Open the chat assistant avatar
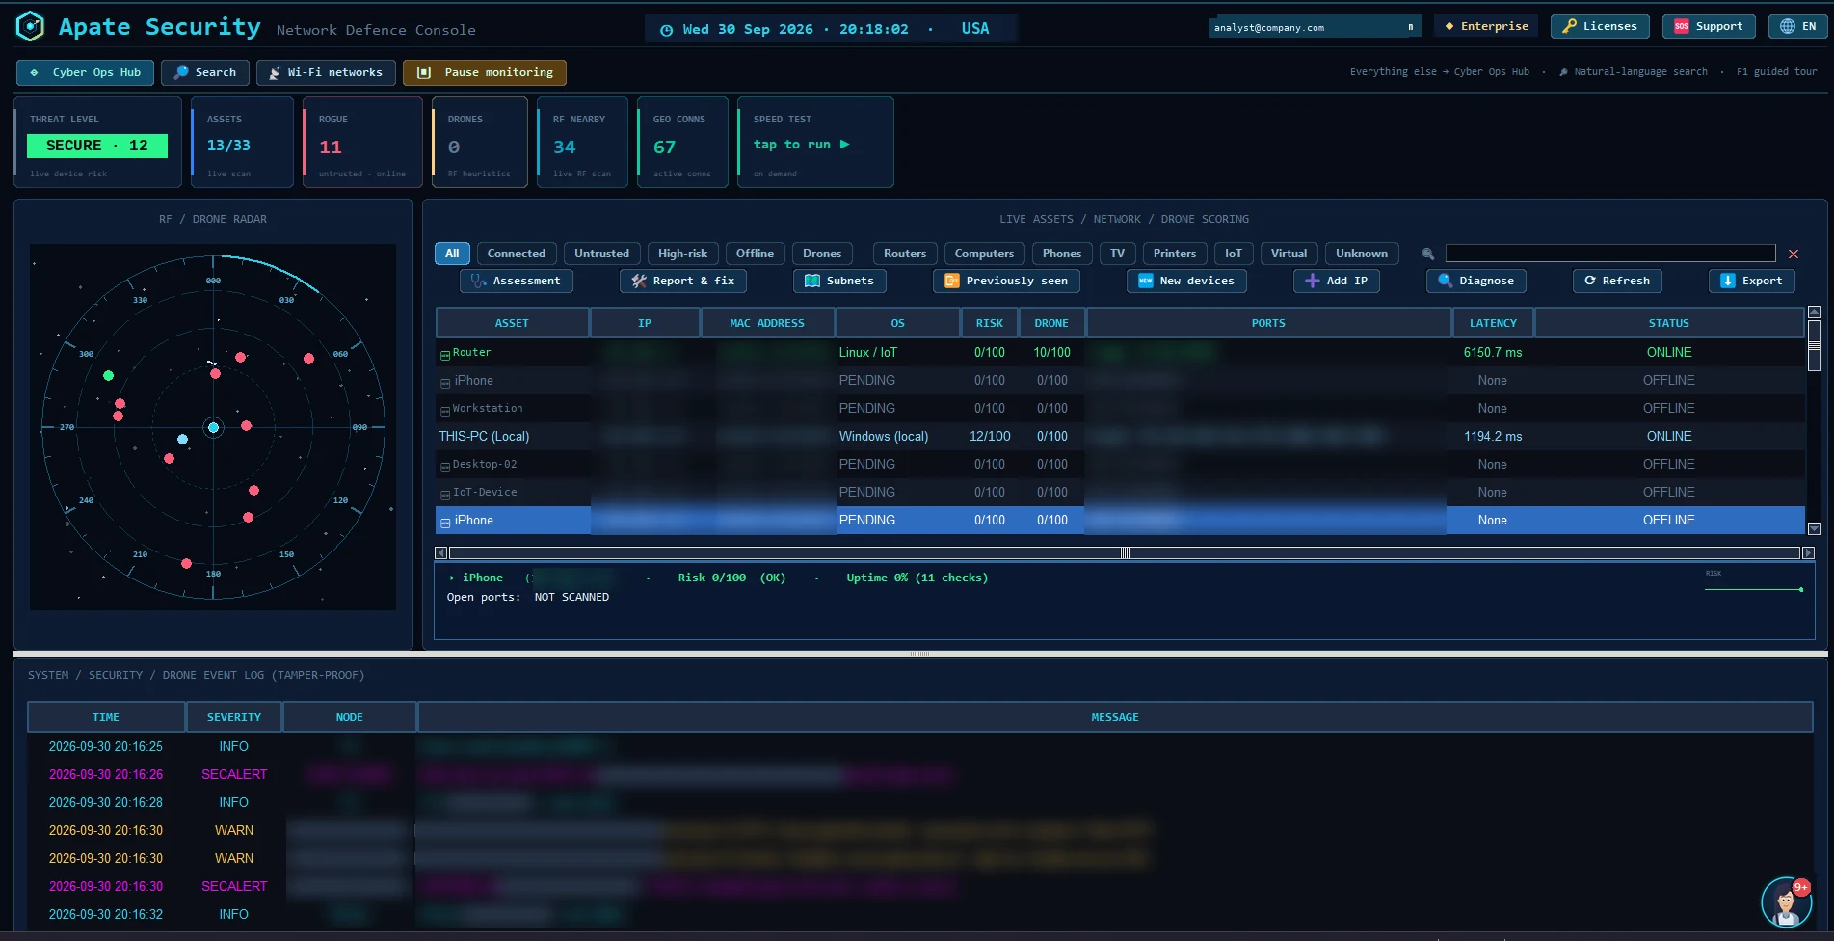 1786,903
